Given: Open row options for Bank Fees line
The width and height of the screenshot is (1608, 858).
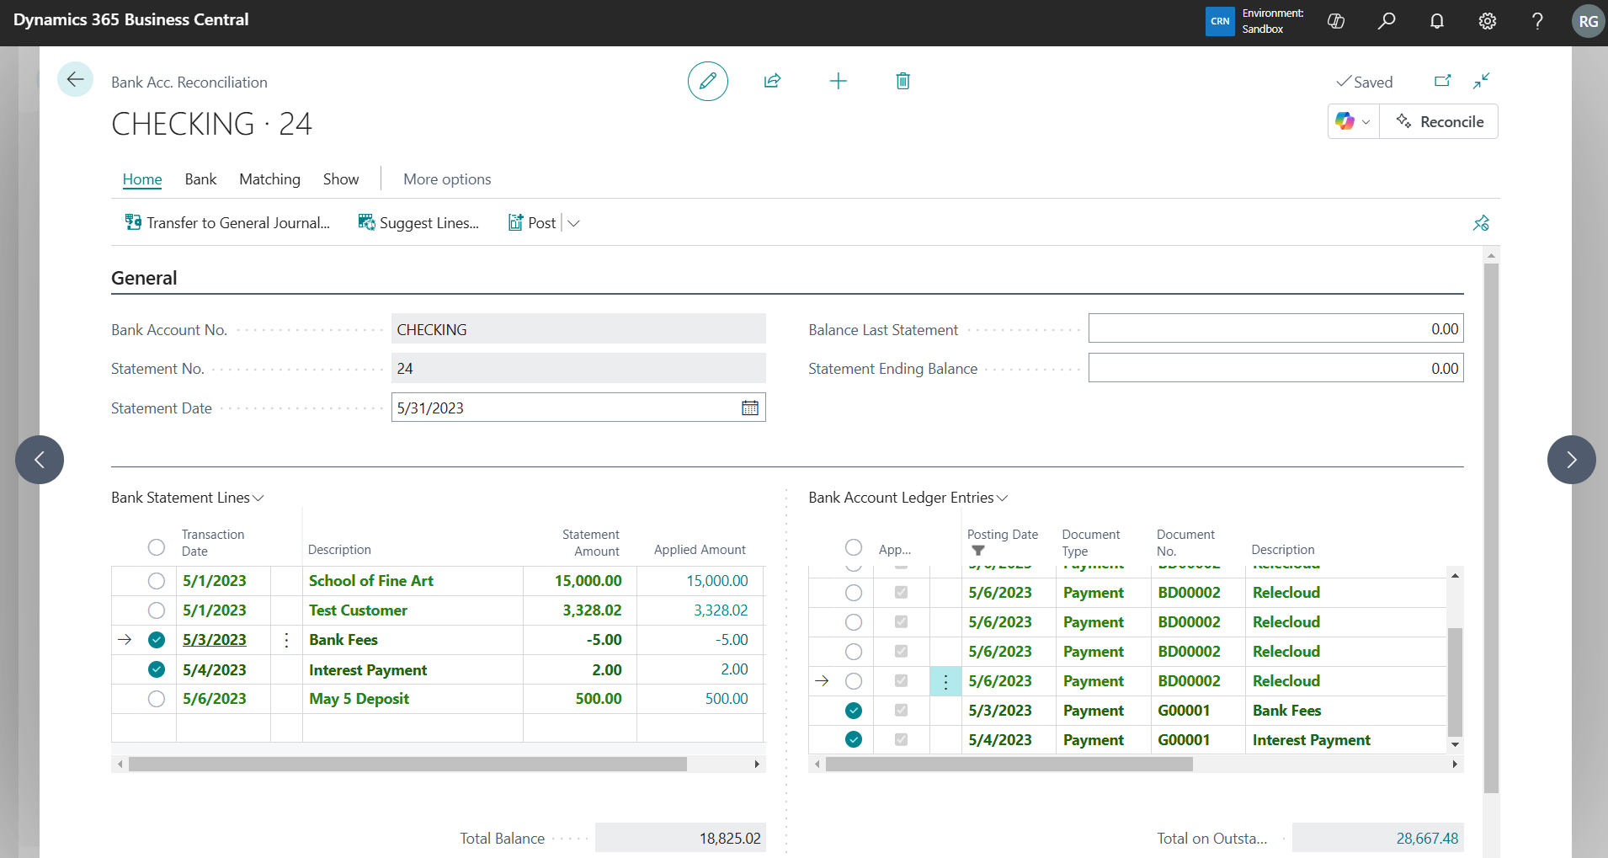Looking at the screenshot, I should point(286,640).
